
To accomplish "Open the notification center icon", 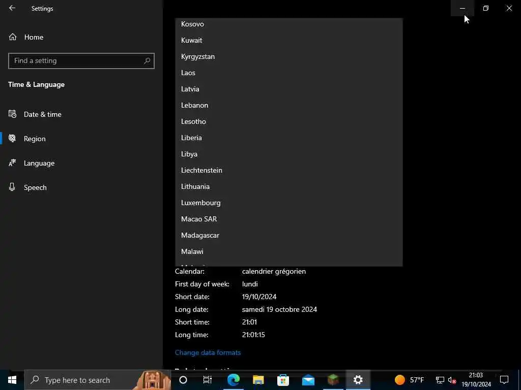I will pyautogui.click(x=504, y=380).
